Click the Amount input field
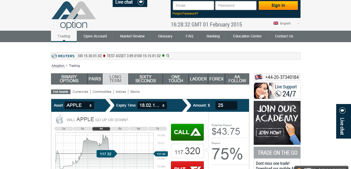 [226, 105]
